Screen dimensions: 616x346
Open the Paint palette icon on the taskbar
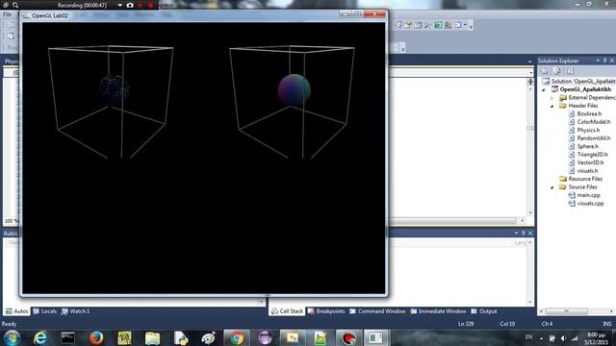(x=208, y=337)
